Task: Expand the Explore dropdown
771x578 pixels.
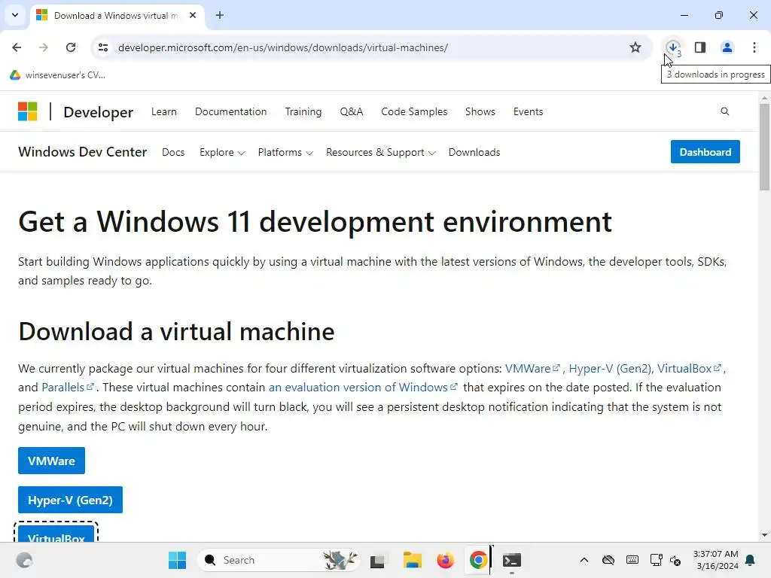Action: [x=222, y=152]
